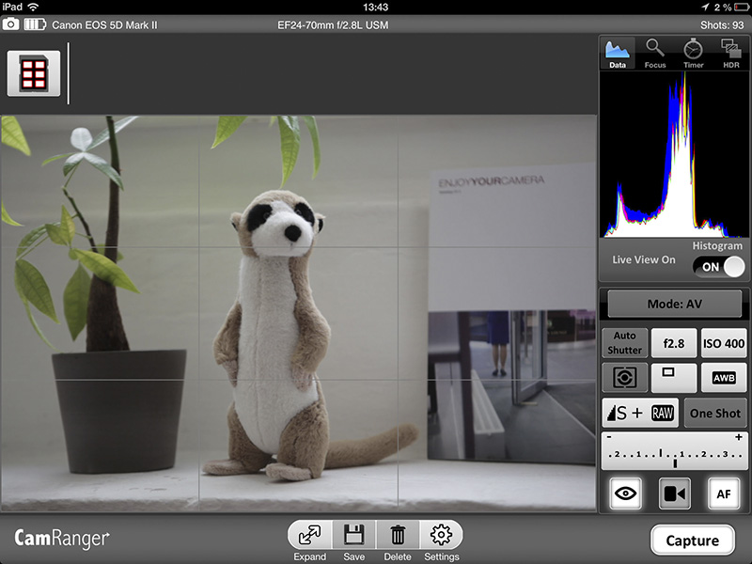The image size is (752, 564).
Task: Tap the Mode: AV button
Action: pyautogui.click(x=674, y=305)
